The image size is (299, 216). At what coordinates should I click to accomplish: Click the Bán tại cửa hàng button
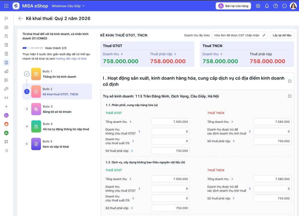pos(233,6)
